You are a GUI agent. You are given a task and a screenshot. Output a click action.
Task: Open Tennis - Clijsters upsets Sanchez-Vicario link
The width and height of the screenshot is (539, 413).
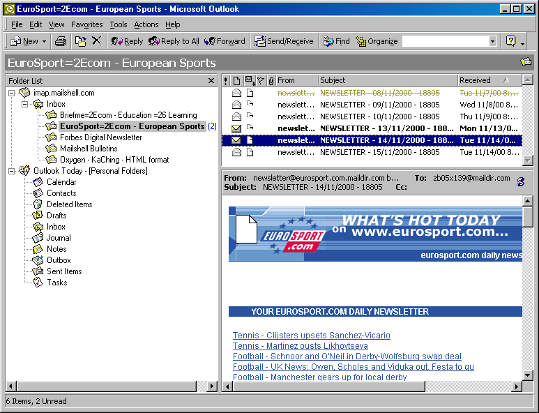click(x=312, y=336)
